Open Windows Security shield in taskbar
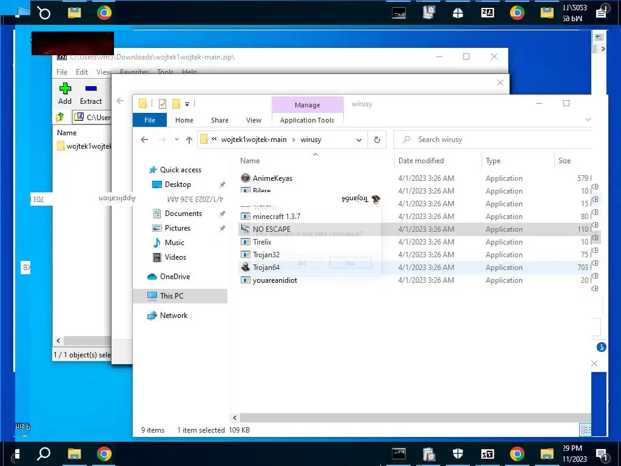 point(458,454)
